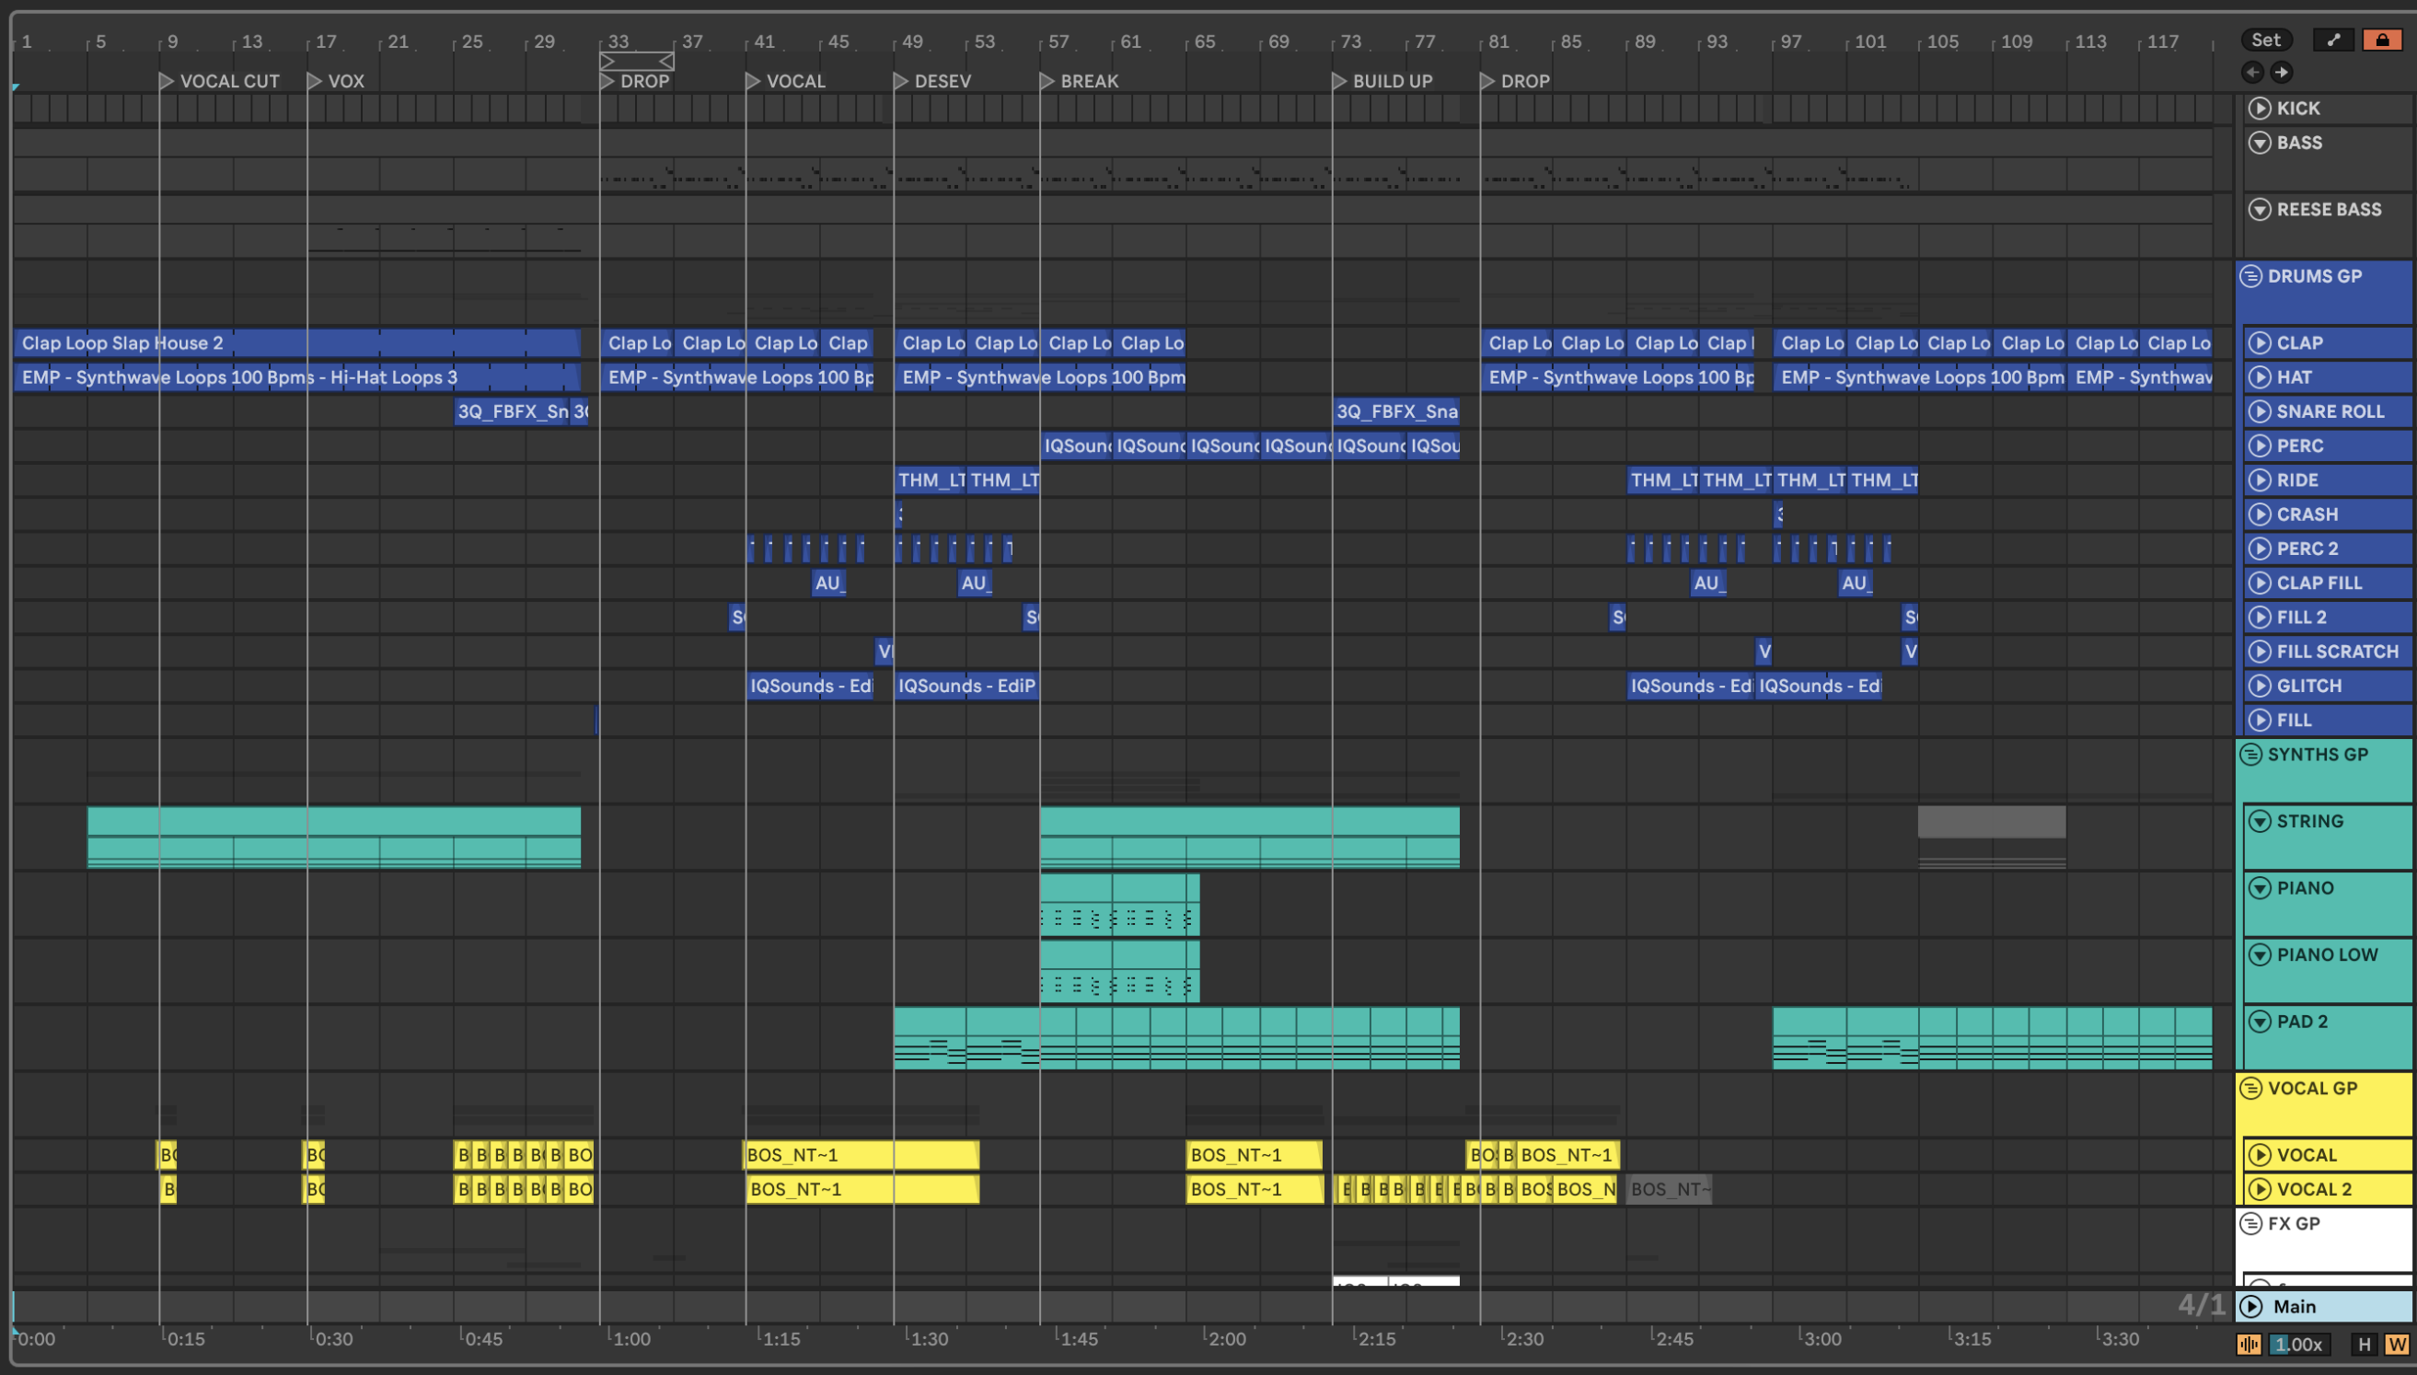Collapse the DRUMS GP group track
2417x1375 pixels.
[2250, 276]
